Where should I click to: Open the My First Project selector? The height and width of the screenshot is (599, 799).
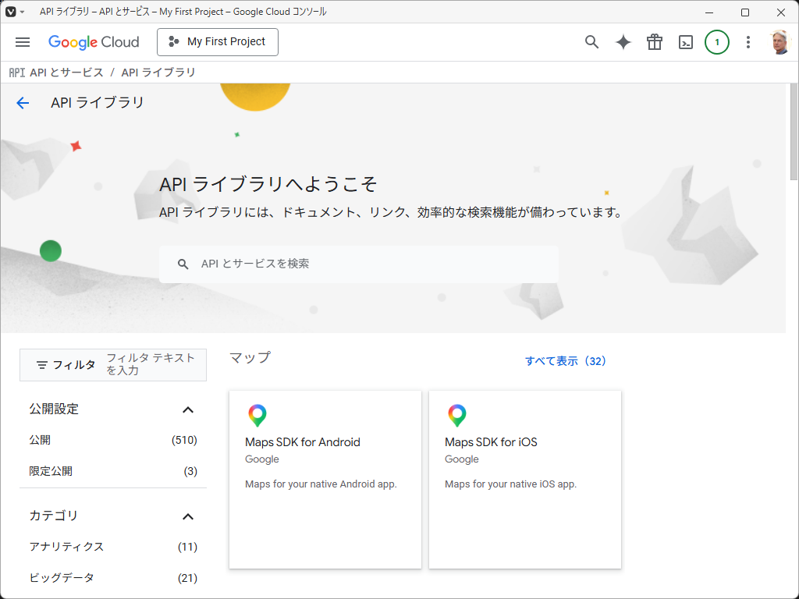[217, 42]
